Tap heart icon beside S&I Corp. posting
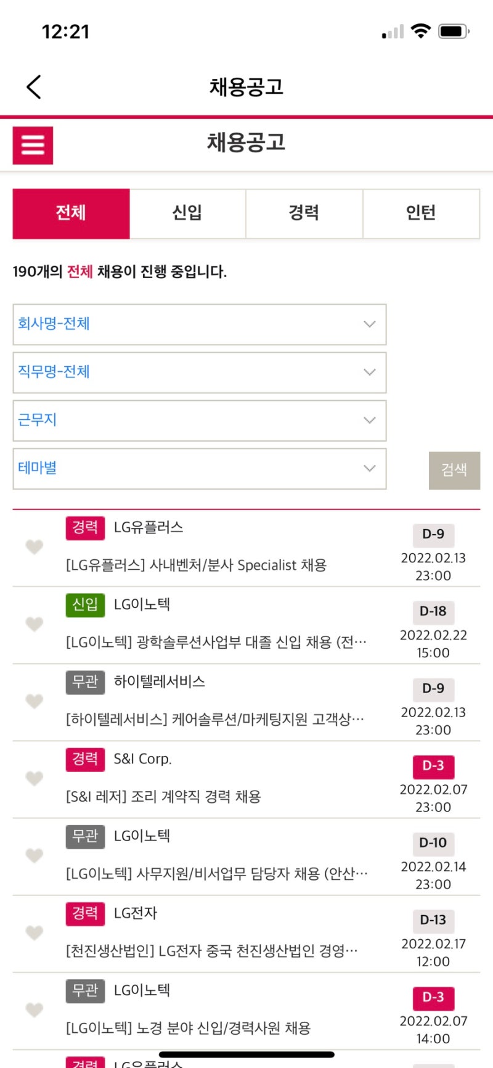 pyautogui.click(x=35, y=778)
